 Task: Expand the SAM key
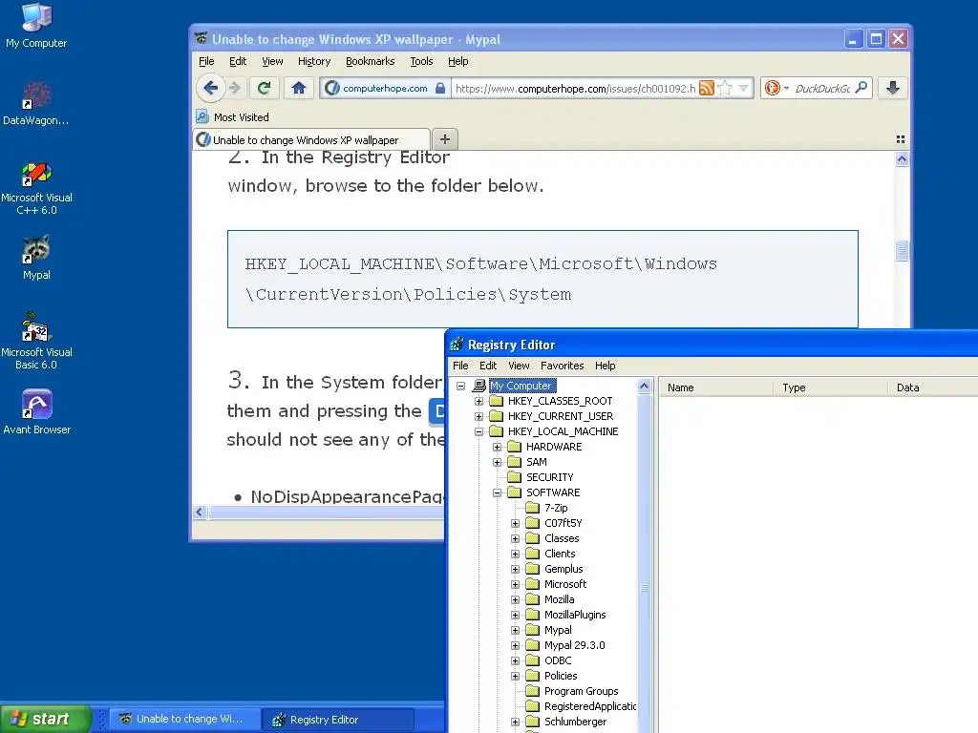click(x=497, y=462)
